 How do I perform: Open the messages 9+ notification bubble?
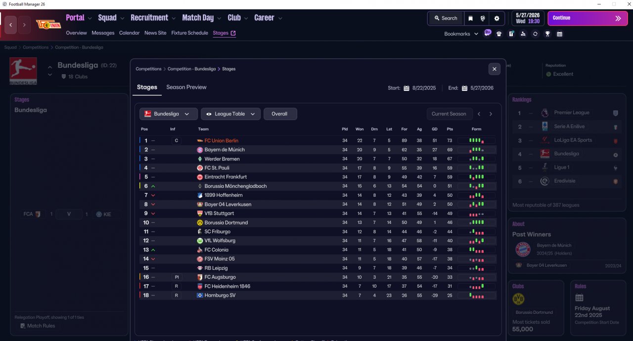point(488,33)
